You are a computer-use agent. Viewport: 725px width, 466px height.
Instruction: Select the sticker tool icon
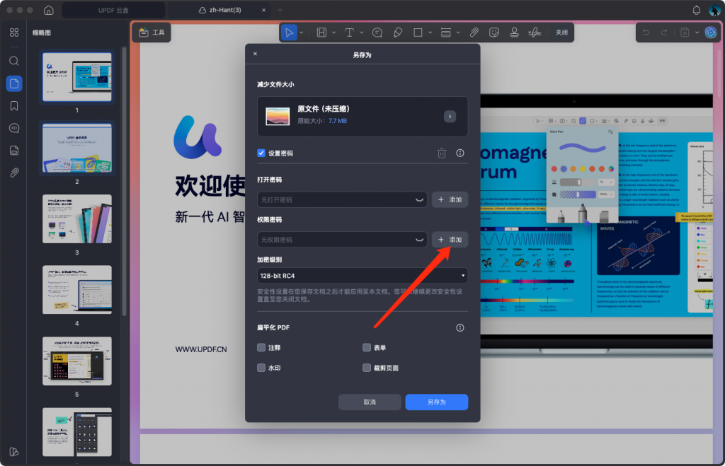[x=494, y=33]
